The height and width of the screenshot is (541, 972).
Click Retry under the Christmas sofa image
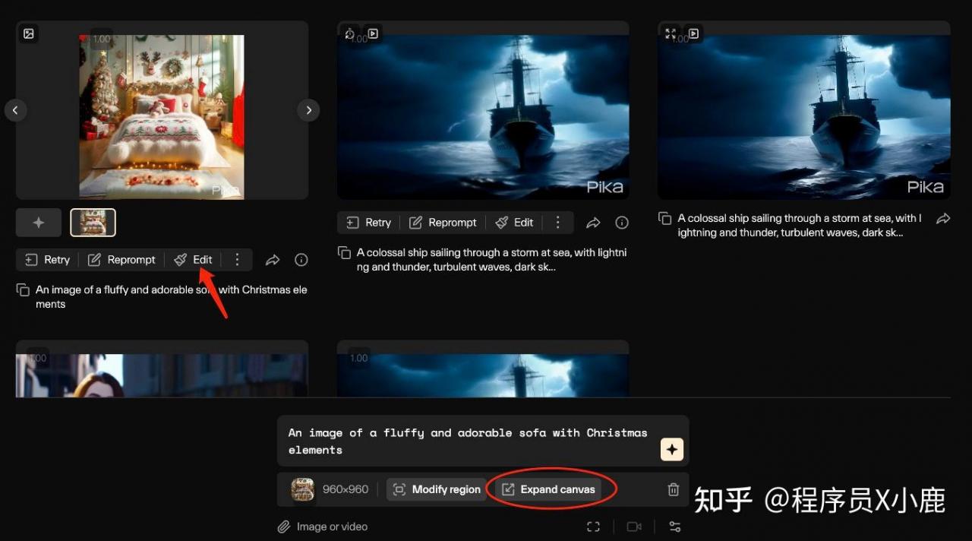[x=47, y=260]
